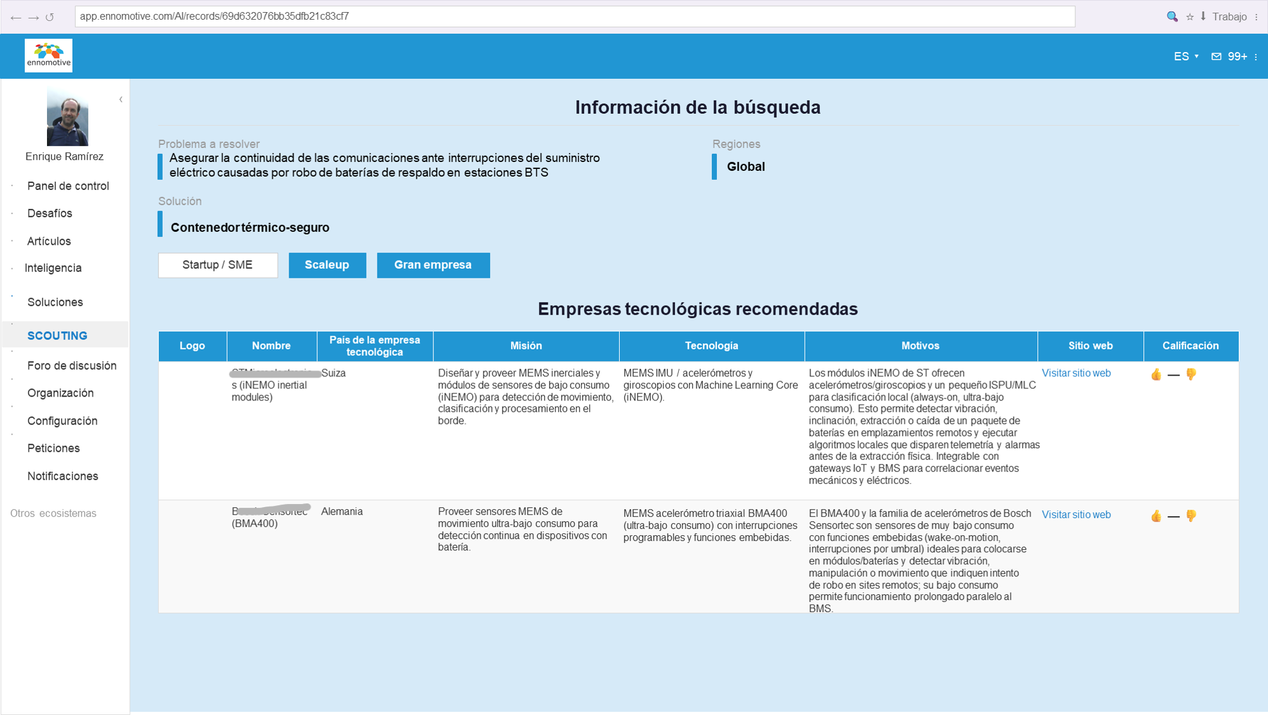Viewport: 1268px width, 715px height.
Task: Open Desafíos in the sidebar
Action: click(50, 214)
